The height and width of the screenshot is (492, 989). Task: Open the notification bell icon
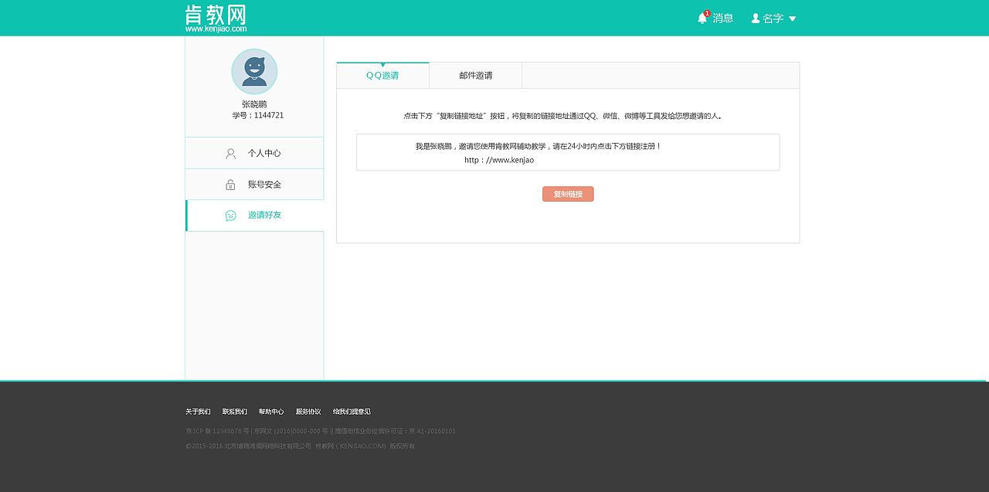[x=702, y=18]
